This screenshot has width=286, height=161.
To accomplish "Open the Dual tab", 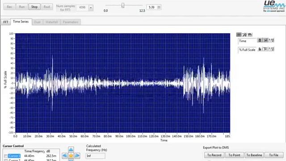I will (x=37, y=22).
